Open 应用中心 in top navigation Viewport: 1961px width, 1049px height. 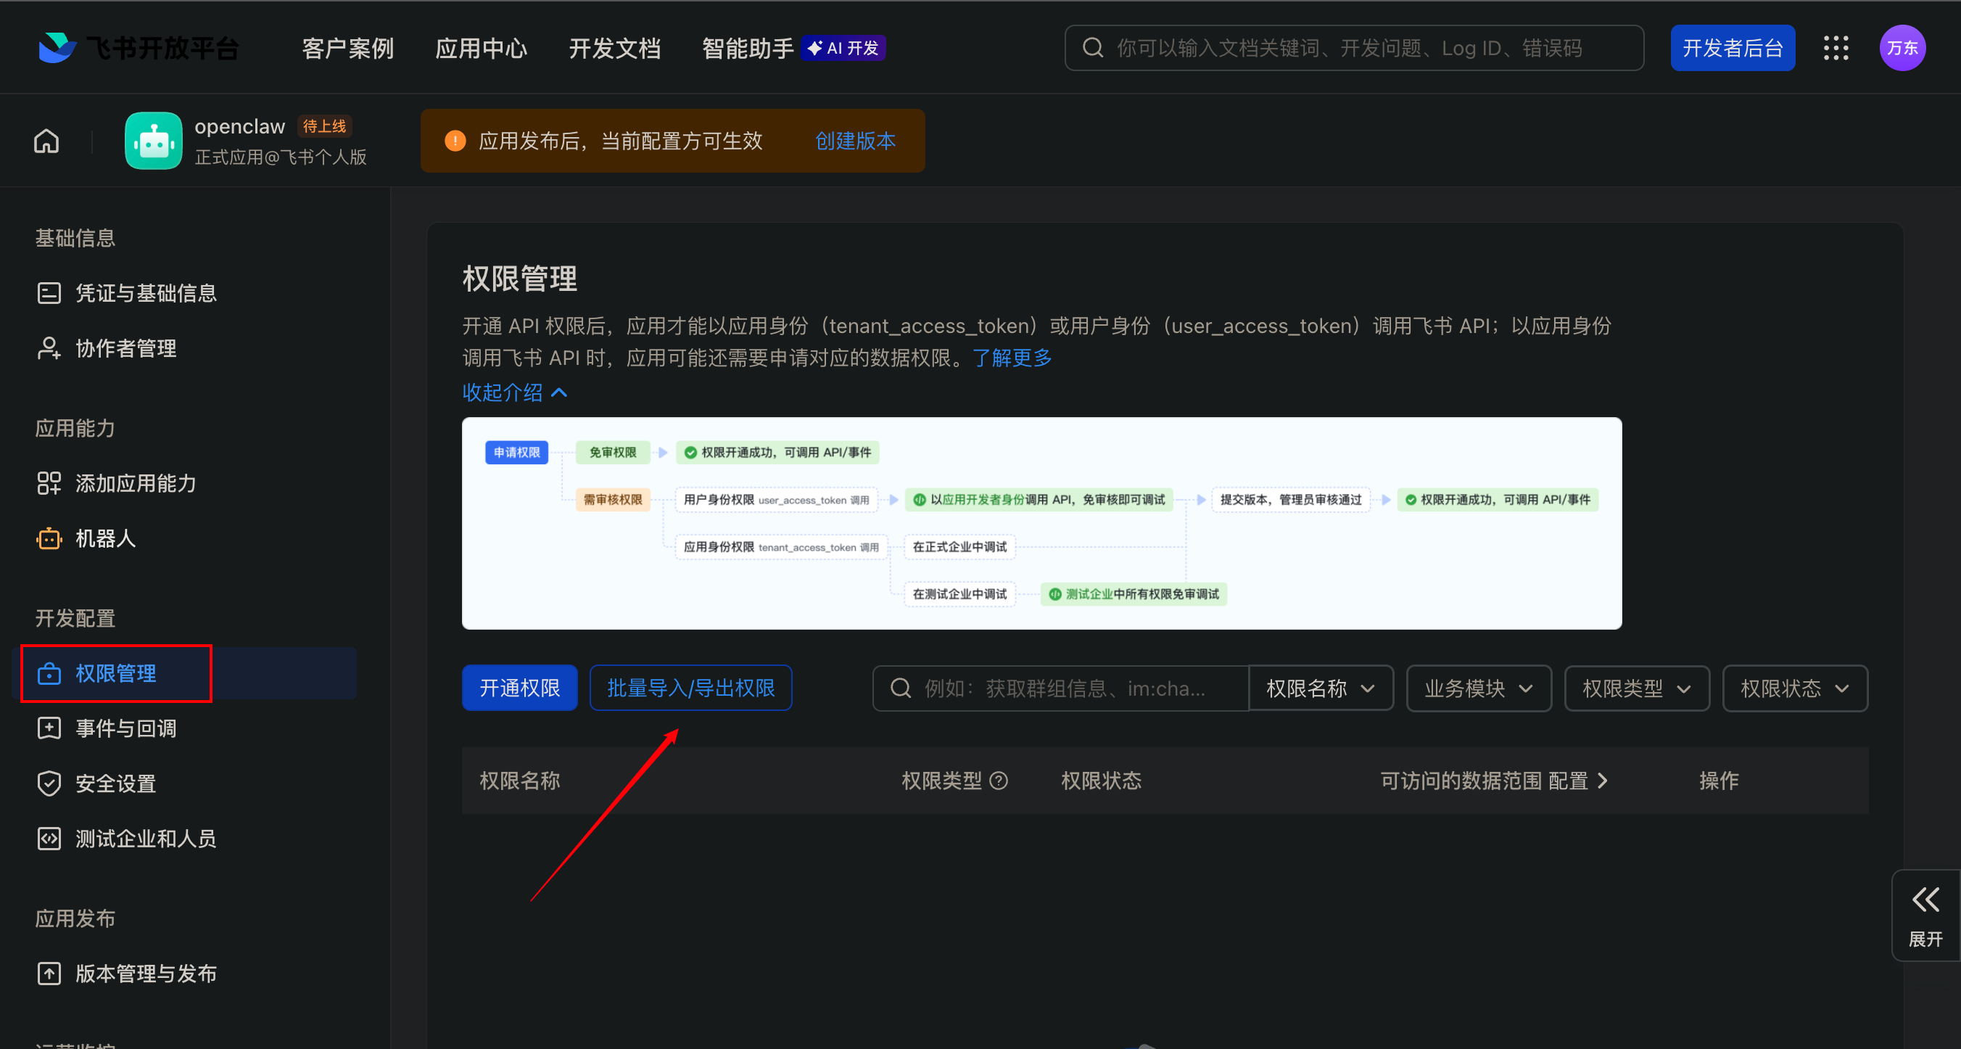click(x=481, y=48)
